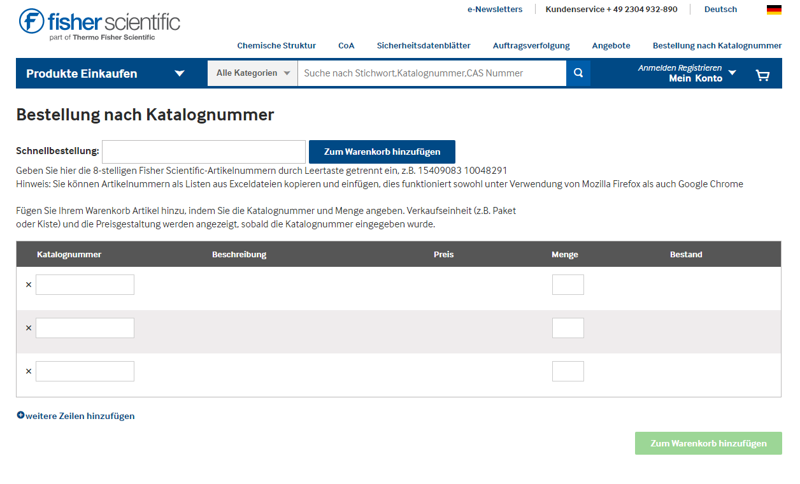Click the magnifier search button
The image size is (800, 484).
click(578, 73)
